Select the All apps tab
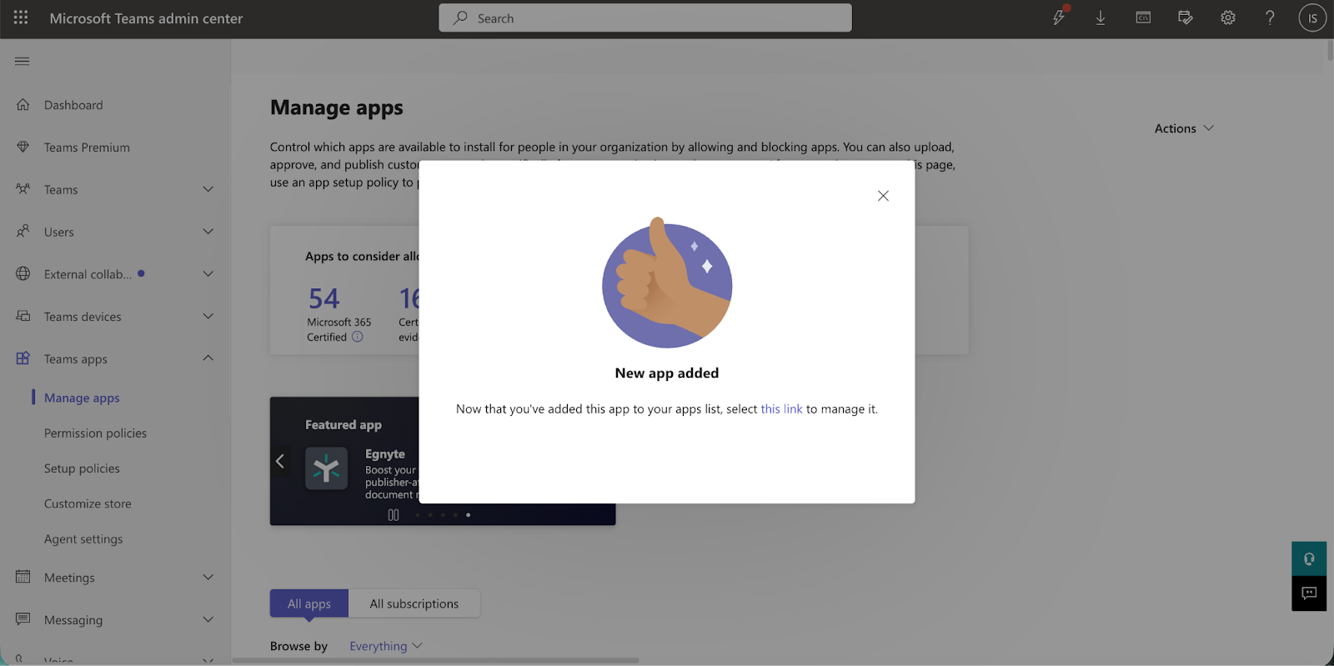 point(309,603)
